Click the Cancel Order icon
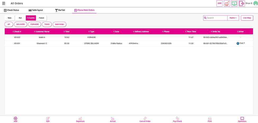Screen dimensions: 258x123 [x=145, y=119]
